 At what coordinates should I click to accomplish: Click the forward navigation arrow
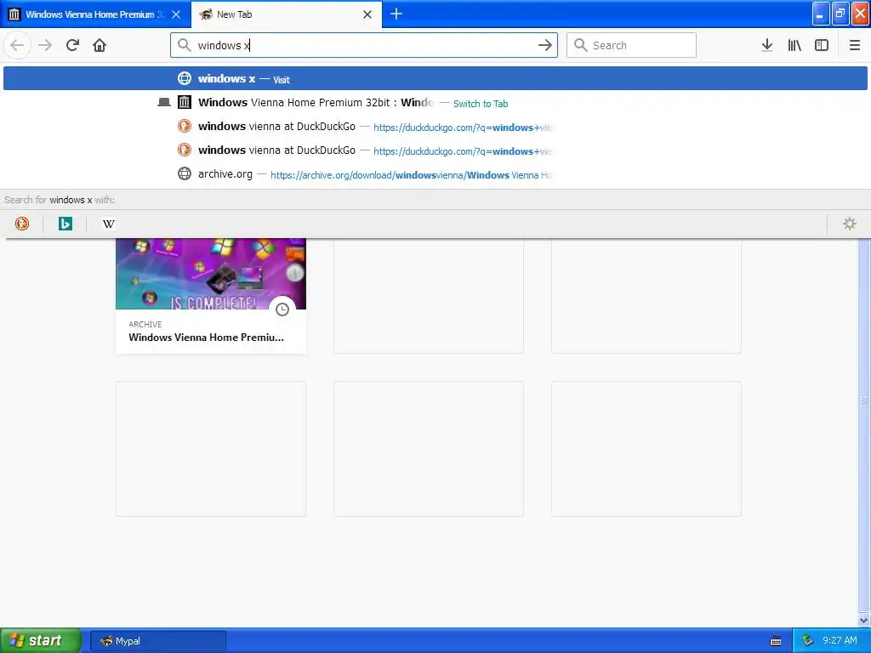click(45, 45)
